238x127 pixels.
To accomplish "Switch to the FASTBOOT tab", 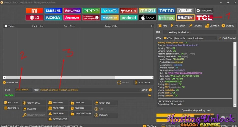I will [x=178, y=26].
